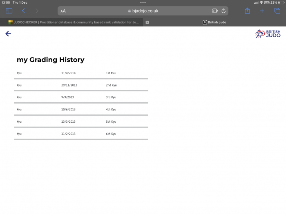Select the date 9/9/2013
This screenshot has height=214, width=286.
click(x=67, y=97)
